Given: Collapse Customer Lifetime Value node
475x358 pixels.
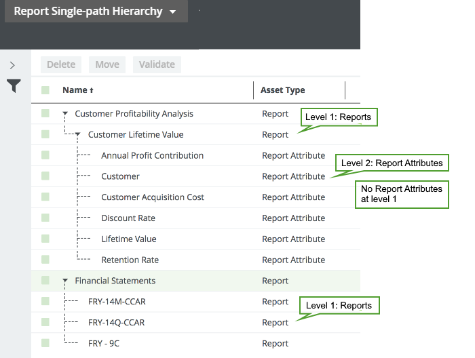Looking at the screenshot, I should (x=79, y=135).
